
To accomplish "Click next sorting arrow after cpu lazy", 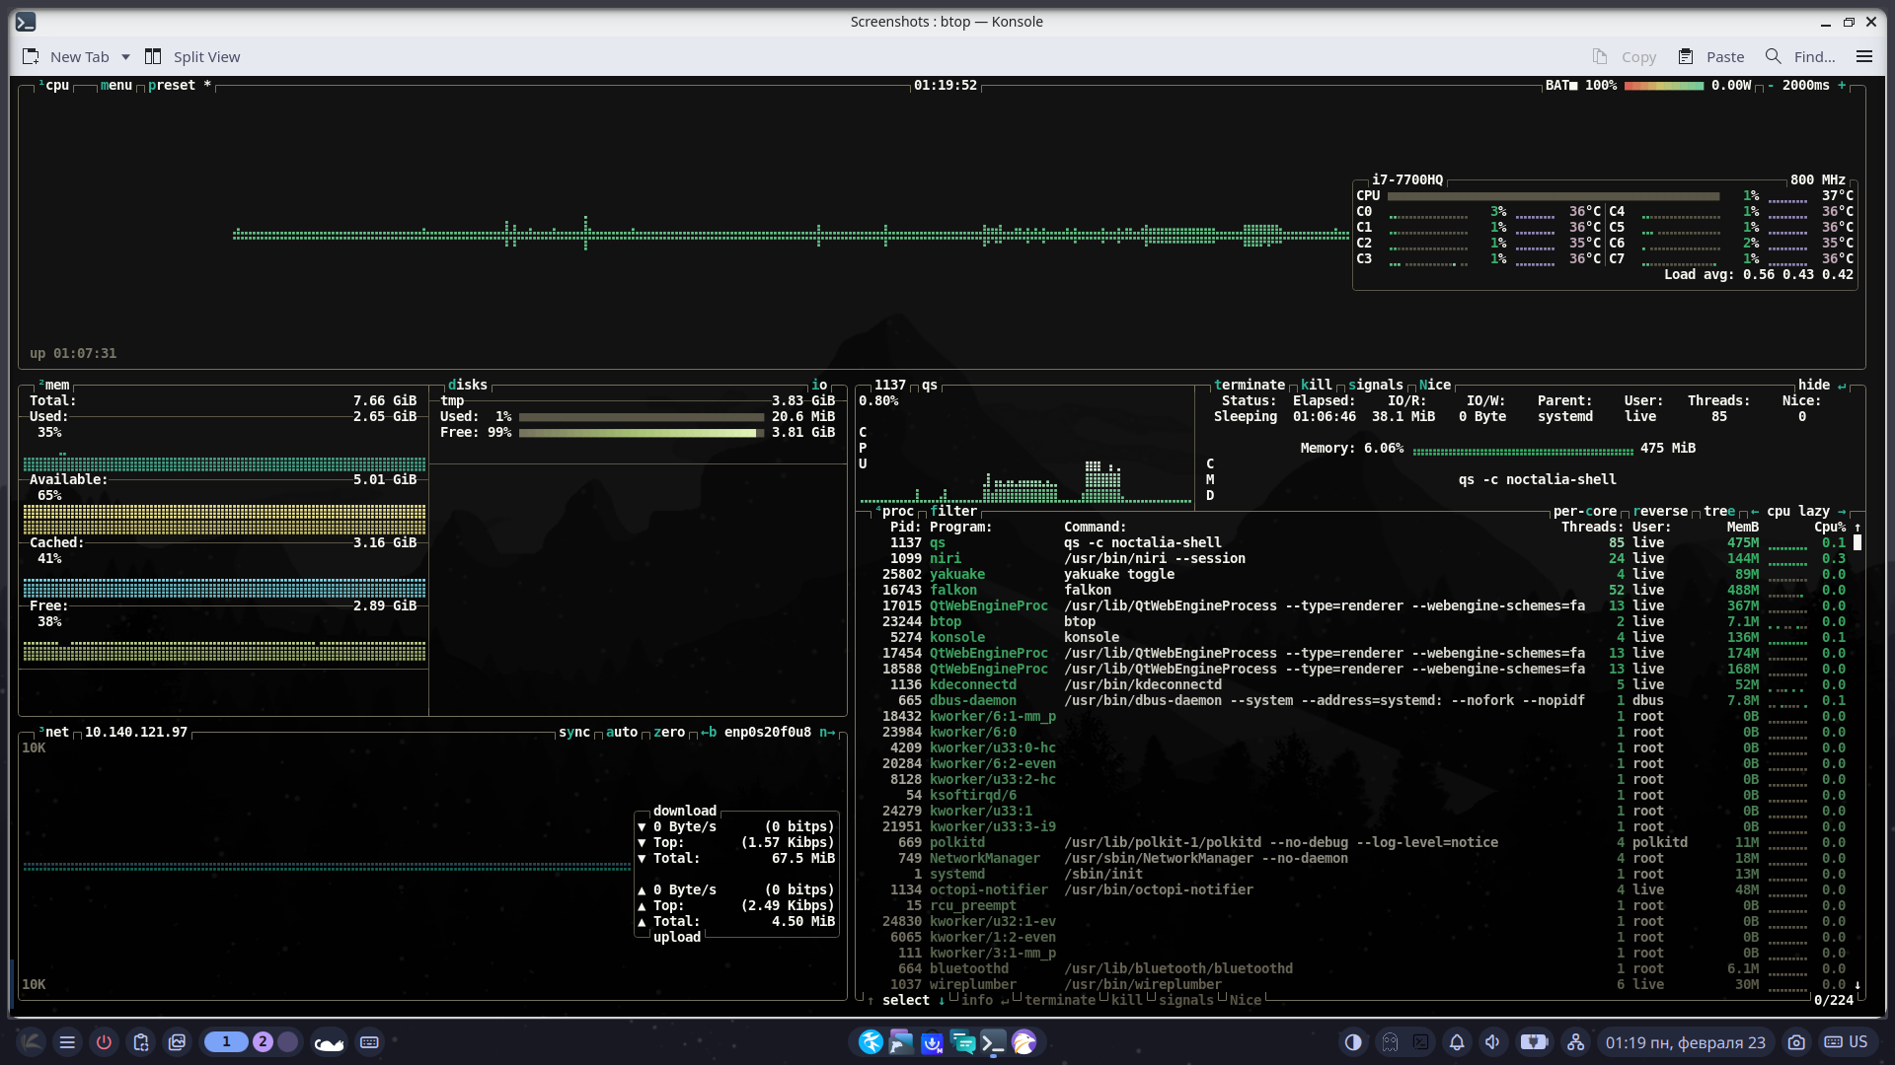I will [x=1841, y=511].
